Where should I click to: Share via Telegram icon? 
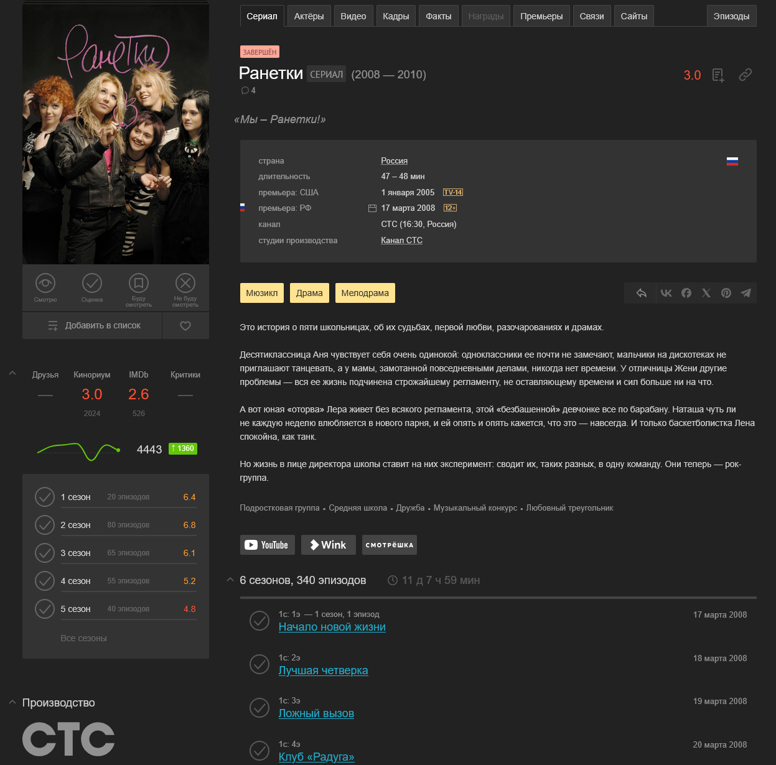746,293
